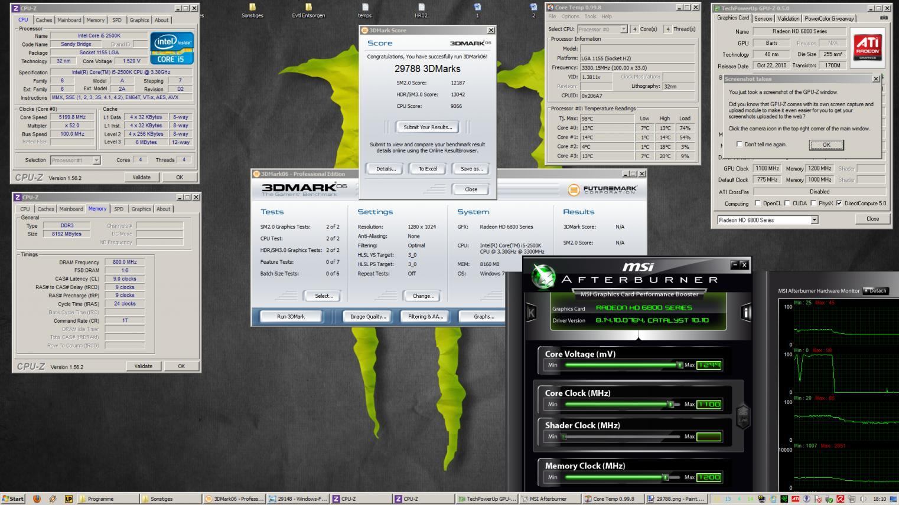Open the HR02 desktop file
The height and width of the screenshot is (505, 899).
pyautogui.click(x=421, y=11)
